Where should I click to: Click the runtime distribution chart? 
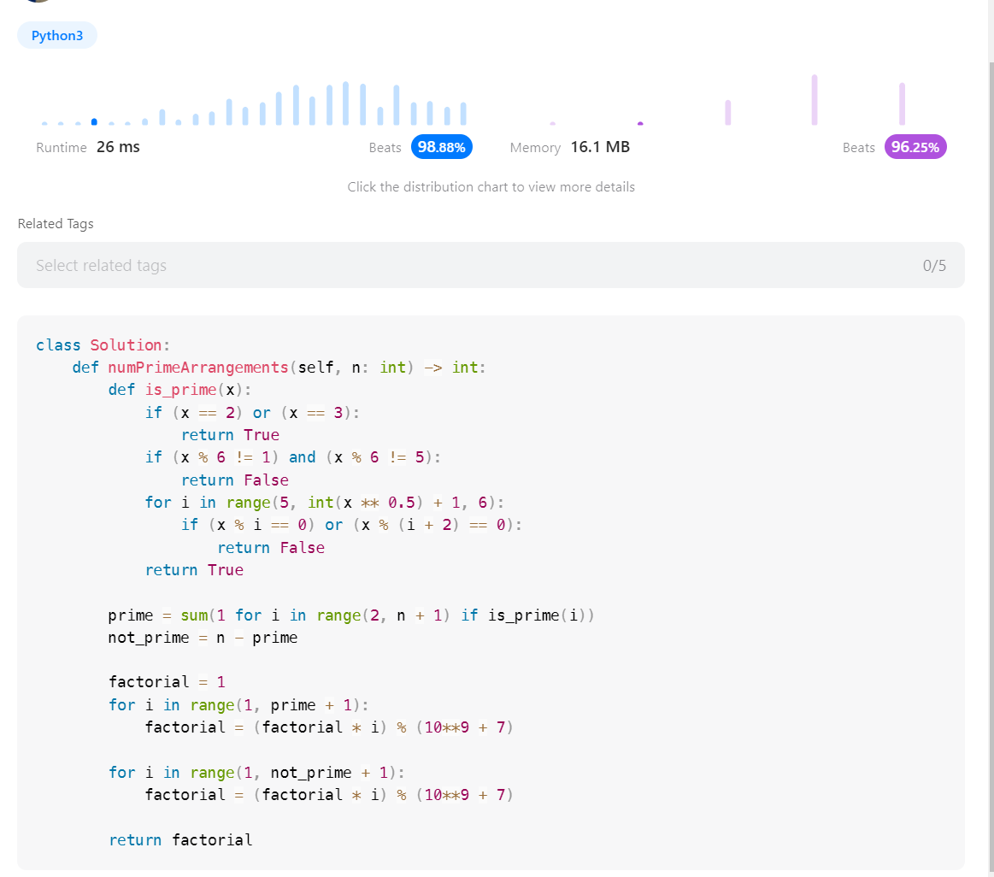tap(256, 103)
